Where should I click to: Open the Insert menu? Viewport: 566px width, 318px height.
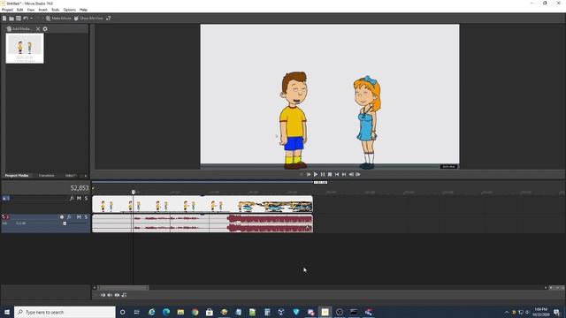[42, 10]
